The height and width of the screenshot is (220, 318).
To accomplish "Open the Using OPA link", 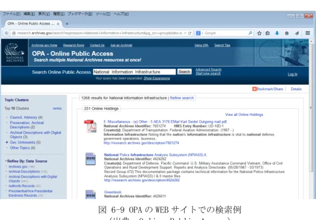I will pos(201,45).
